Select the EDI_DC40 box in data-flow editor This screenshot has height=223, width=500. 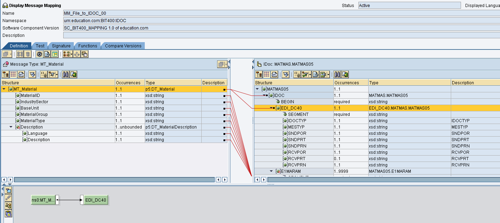point(96,200)
